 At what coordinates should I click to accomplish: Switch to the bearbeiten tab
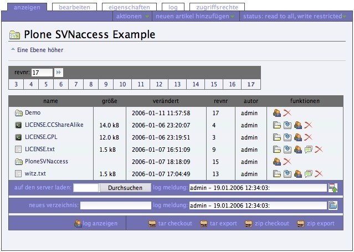tap(74, 7)
